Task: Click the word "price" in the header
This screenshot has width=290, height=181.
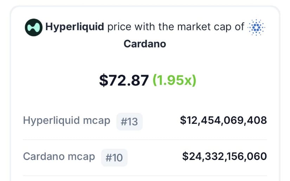Action: click(119, 27)
